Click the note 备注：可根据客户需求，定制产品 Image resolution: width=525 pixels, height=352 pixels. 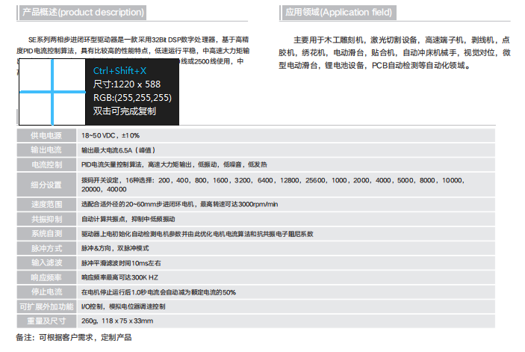point(74,337)
